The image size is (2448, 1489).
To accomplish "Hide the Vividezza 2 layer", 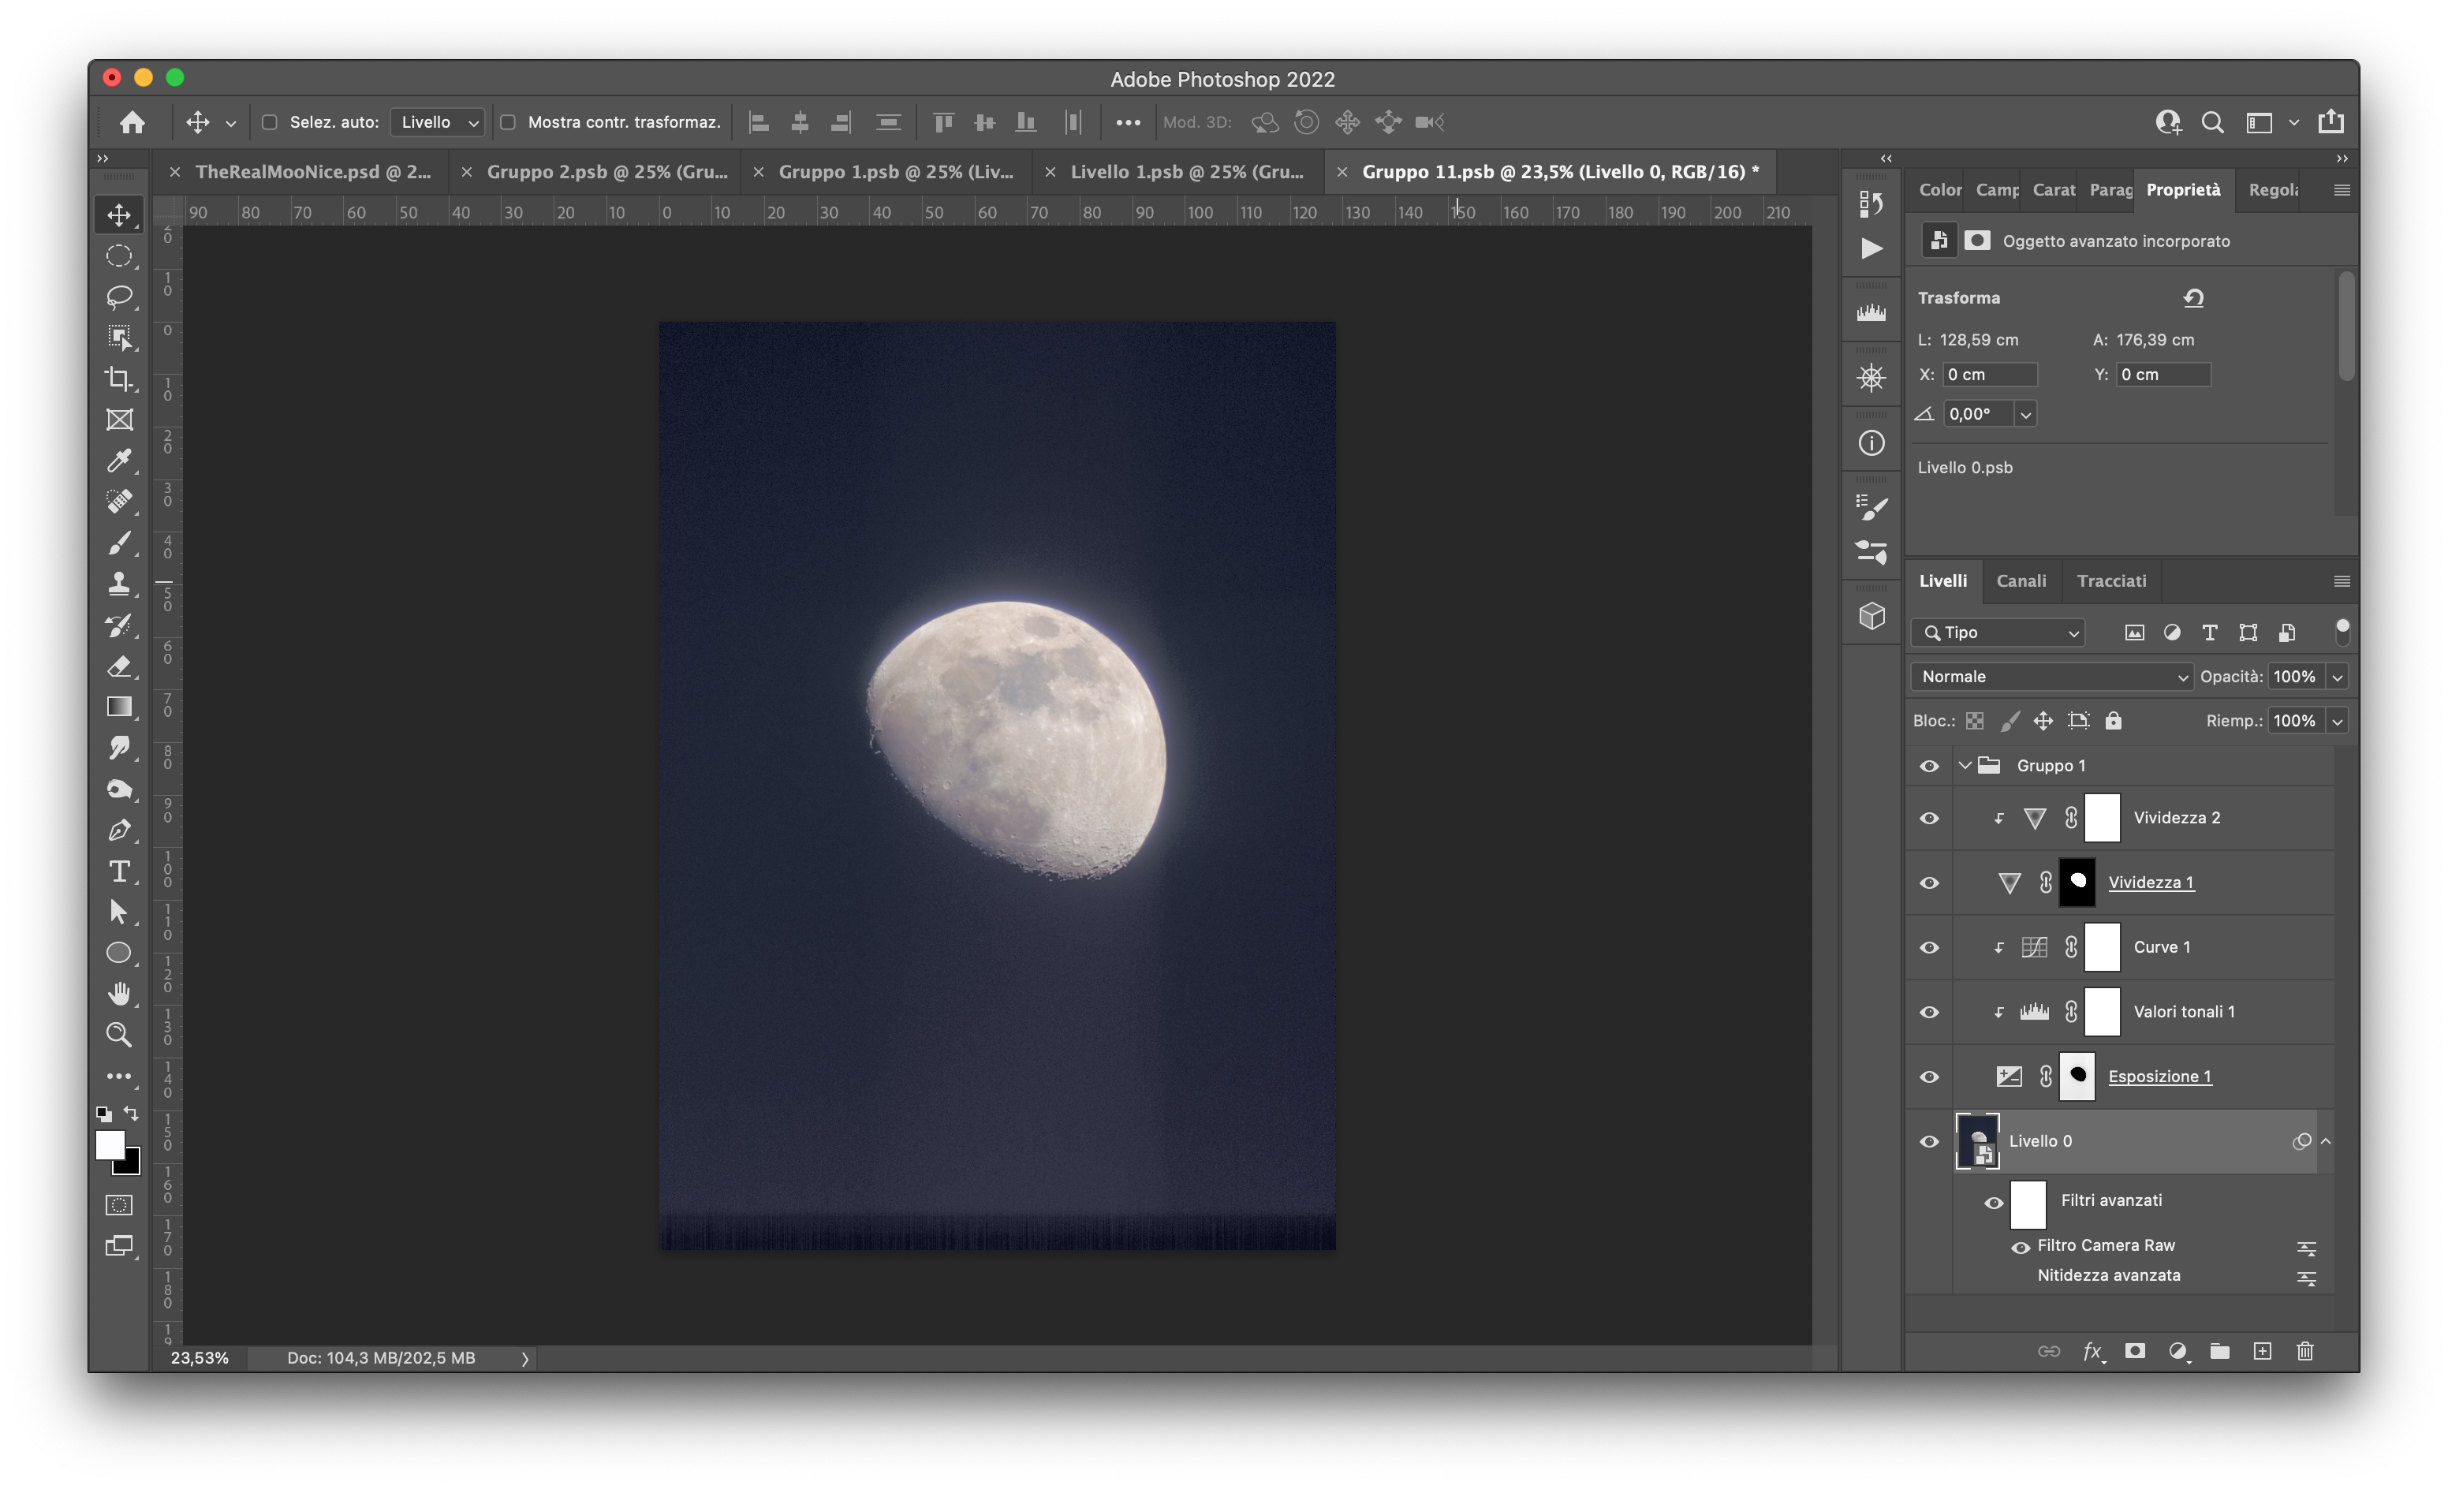I will click(x=1928, y=818).
